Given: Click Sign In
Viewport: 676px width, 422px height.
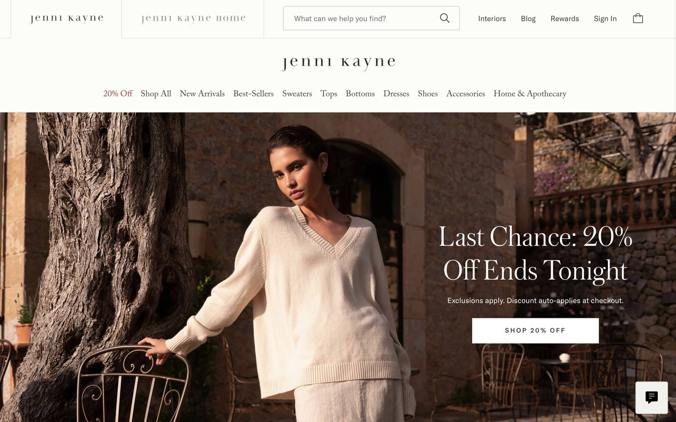Looking at the screenshot, I should coord(605,18).
